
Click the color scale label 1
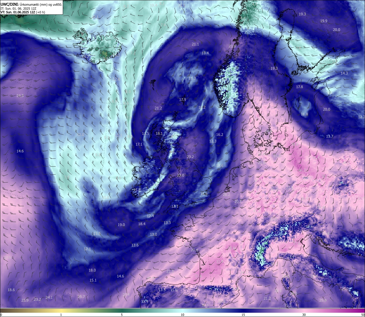pos(61,315)
